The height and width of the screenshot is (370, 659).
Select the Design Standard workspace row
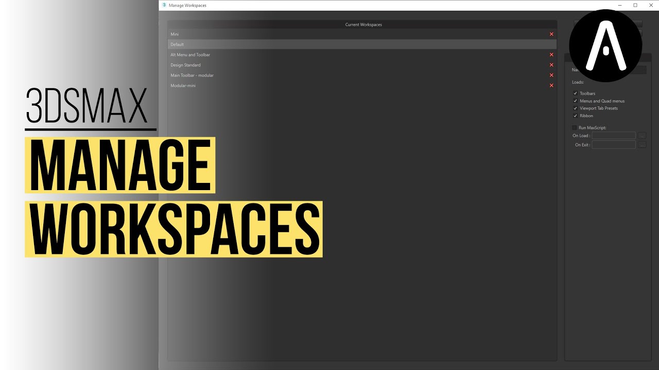click(362, 65)
